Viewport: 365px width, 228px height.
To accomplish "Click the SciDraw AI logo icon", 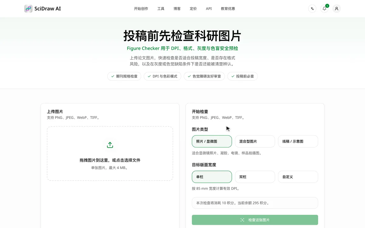I will pyautogui.click(x=28, y=9).
